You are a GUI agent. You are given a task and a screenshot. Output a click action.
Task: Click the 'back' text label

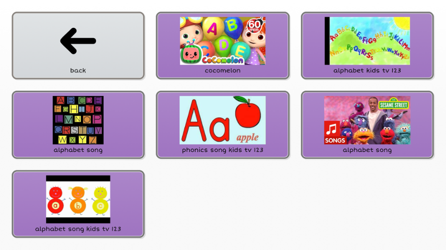pos(78,70)
